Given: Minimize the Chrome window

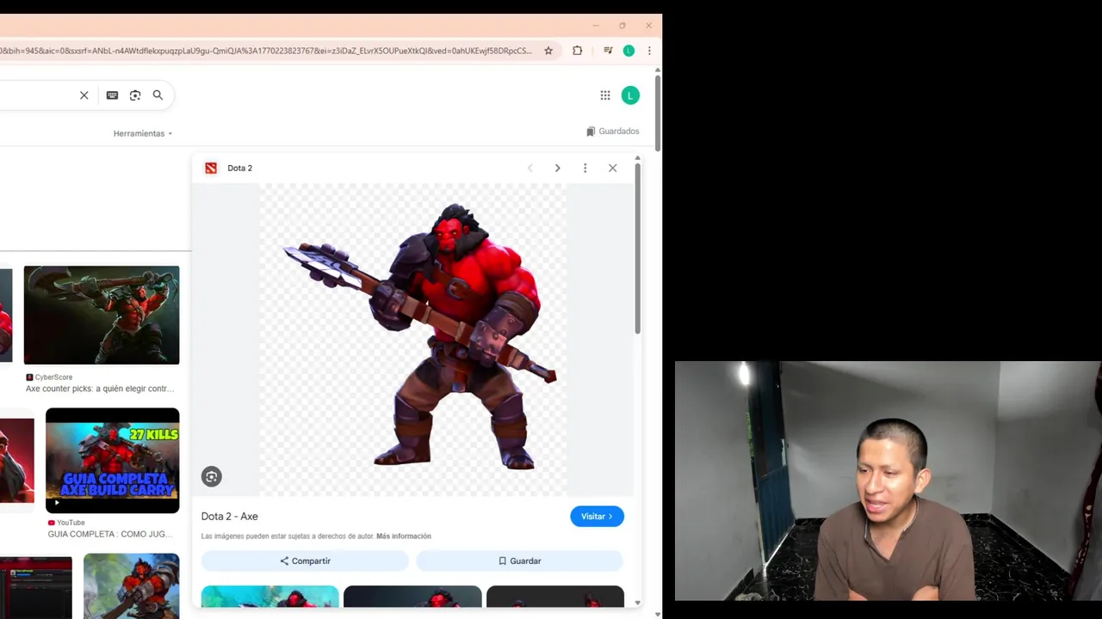Looking at the screenshot, I should click(x=596, y=26).
